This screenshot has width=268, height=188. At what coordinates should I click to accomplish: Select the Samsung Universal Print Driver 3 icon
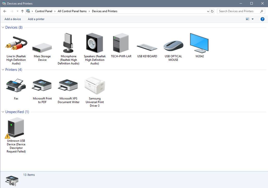click(x=95, y=85)
